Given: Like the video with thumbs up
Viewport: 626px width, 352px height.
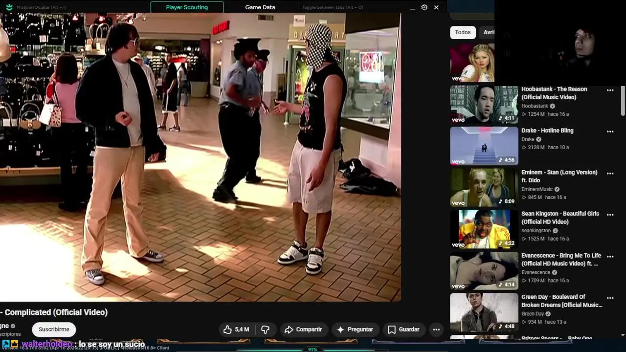Looking at the screenshot, I should click(x=236, y=330).
